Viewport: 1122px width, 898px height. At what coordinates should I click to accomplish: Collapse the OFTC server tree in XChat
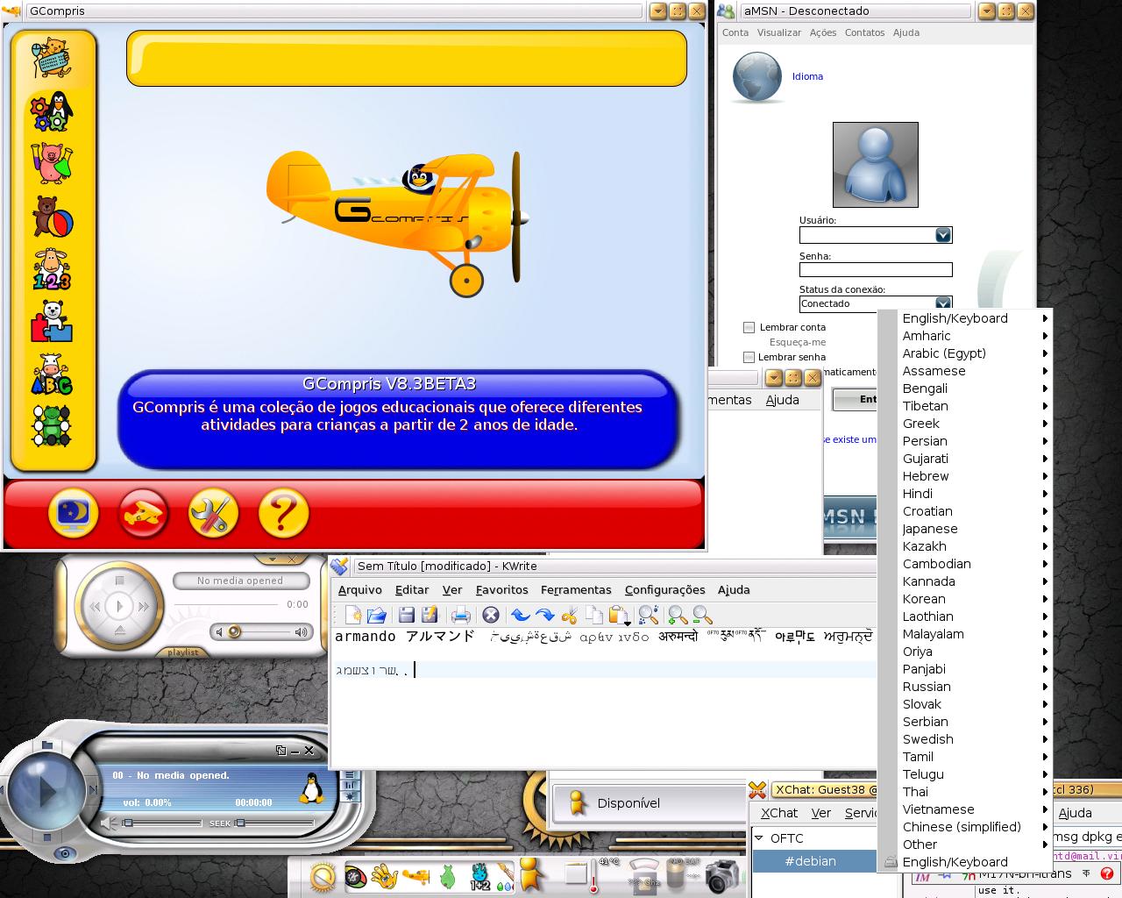point(759,838)
